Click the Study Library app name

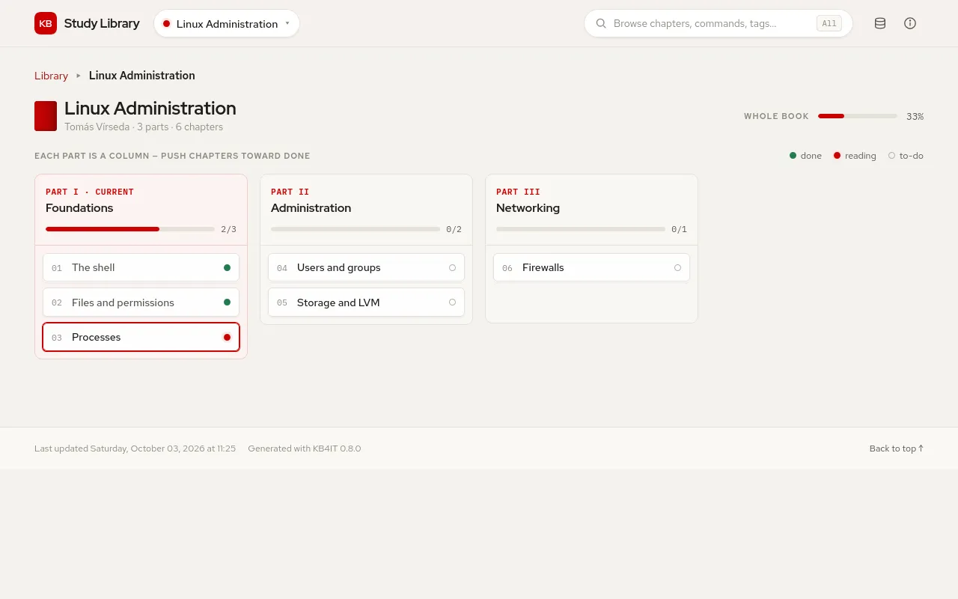coord(102,23)
